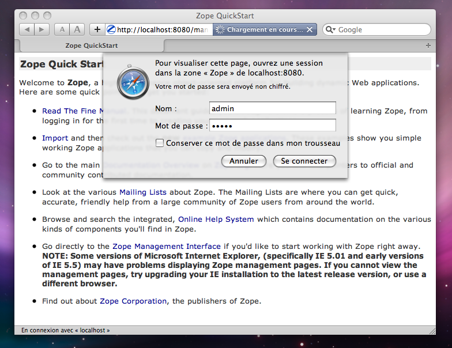Open the Mailing Lists link

[x=143, y=192]
